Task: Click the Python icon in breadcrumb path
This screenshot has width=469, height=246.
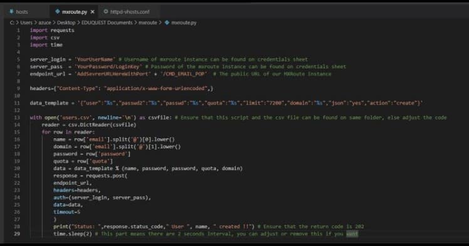Action: pos(167,23)
